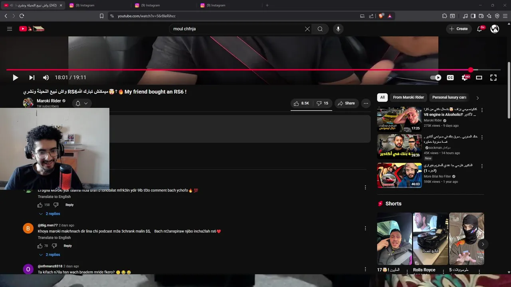Image resolution: width=511 pixels, height=287 pixels.
Task: Show more filter chips with right arrow
Action: 477,98
